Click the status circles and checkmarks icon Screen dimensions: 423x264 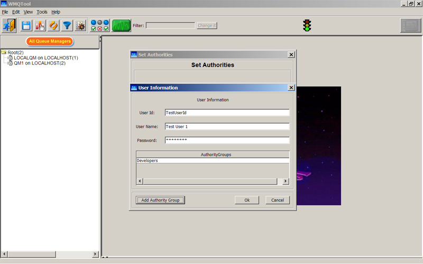coord(99,25)
